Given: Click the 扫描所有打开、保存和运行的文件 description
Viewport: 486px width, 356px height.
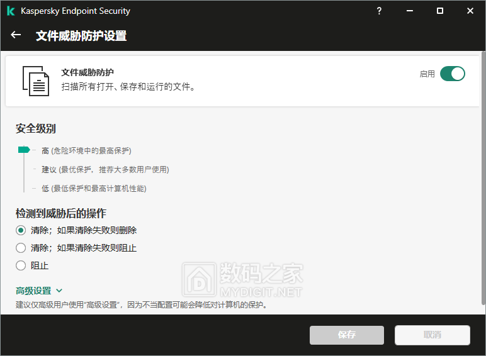Looking at the screenshot, I should pyautogui.click(x=128, y=87).
